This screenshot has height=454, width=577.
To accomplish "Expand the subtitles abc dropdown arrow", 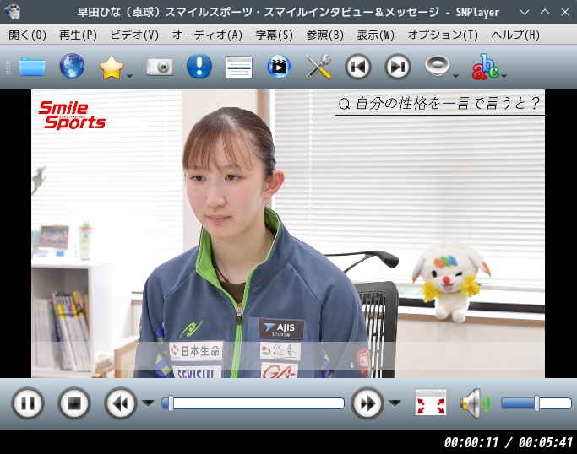I will [504, 76].
